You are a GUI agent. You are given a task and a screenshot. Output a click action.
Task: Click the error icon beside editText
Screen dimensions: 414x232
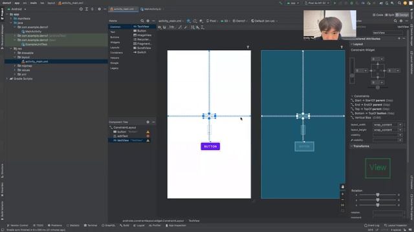point(148,136)
